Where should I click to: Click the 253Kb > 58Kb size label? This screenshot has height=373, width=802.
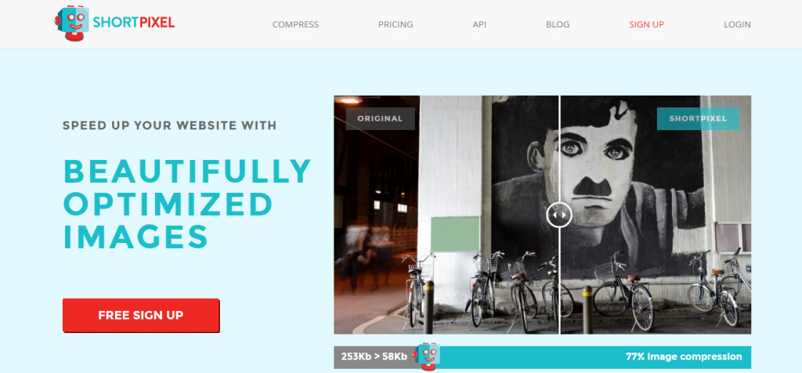tap(374, 357)
